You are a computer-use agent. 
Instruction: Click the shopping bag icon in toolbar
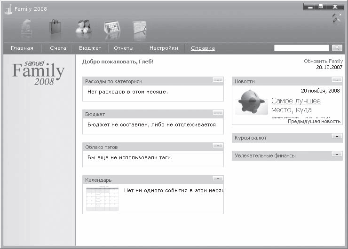(56, 29)
